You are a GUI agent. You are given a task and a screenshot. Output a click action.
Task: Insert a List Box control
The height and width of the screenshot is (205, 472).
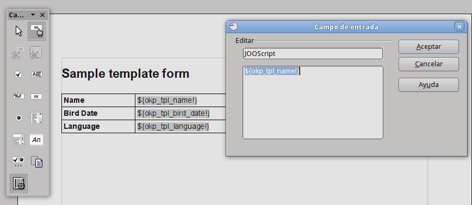coord(36,118)
